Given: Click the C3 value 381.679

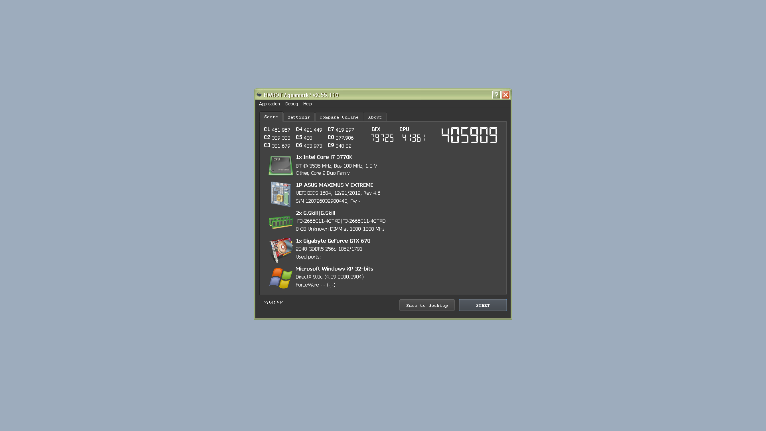Looking at the screenshot, I should [x=281, y=146].
